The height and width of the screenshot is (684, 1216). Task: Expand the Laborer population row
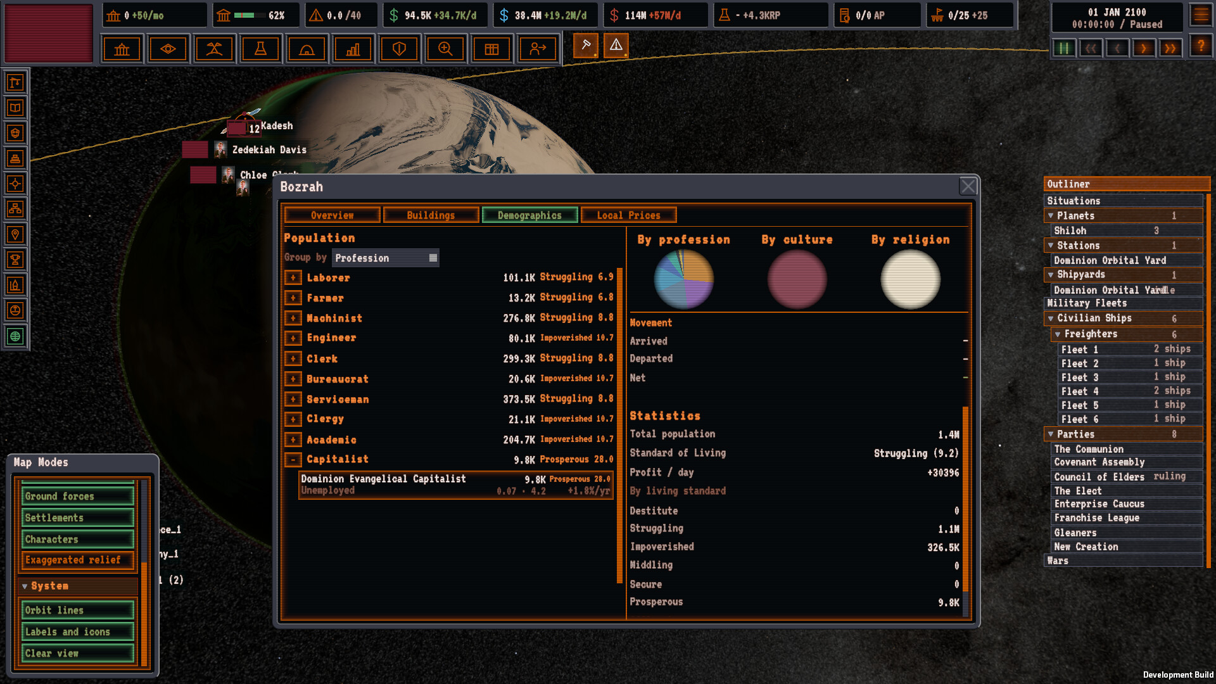click(x=293, y=277)
